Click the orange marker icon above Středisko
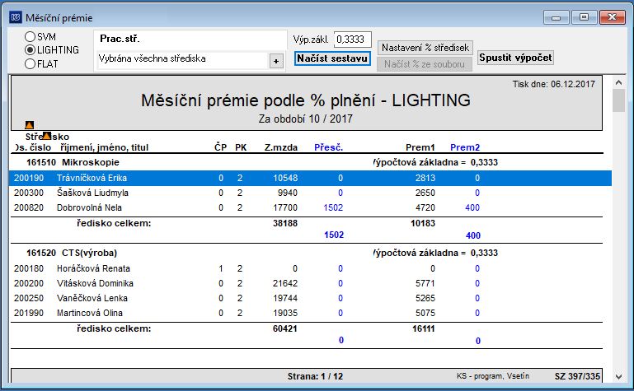The height and width of the screenshot is (391, 634). point(29,124)
